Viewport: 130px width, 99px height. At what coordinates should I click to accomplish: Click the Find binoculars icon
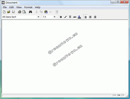30,12
